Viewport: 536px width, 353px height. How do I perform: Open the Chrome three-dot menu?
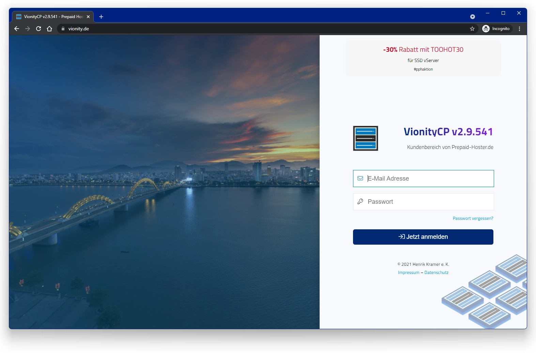point(519,29)
